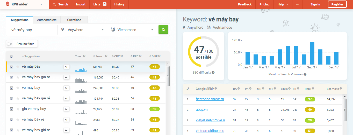Click the suggestions list scrollbar thumb

pyautogui.click(x=168, y=76)
